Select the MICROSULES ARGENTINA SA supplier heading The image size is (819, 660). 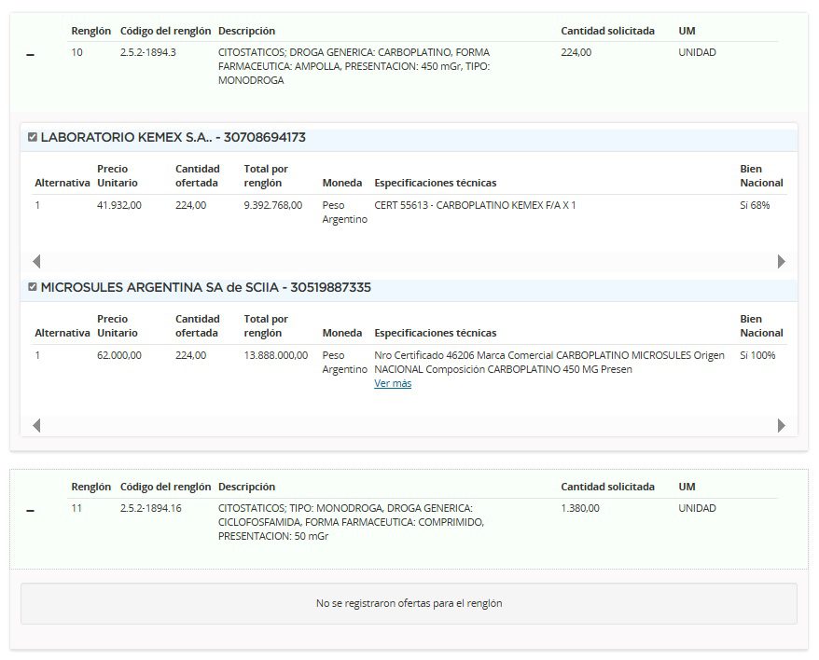(x=205, y=287)
